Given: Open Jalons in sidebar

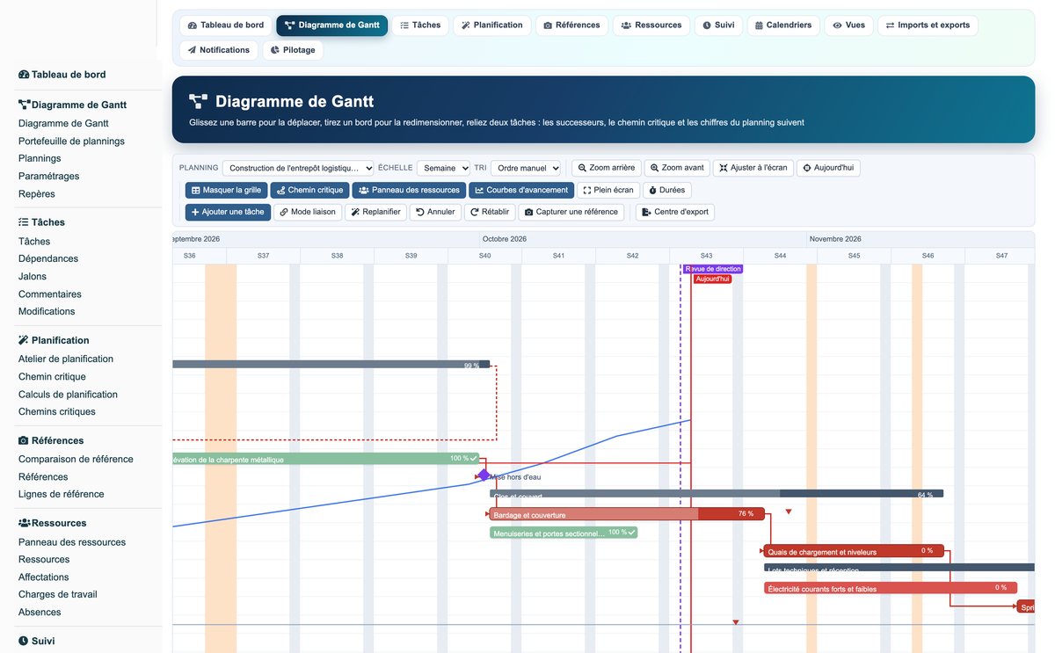Looking at the screenshot, I should pos(33,276).
